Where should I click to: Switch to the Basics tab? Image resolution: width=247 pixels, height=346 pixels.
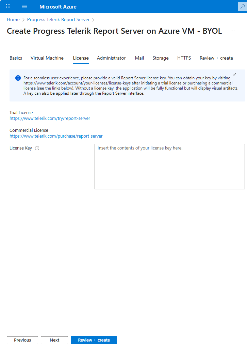point(16,58)
